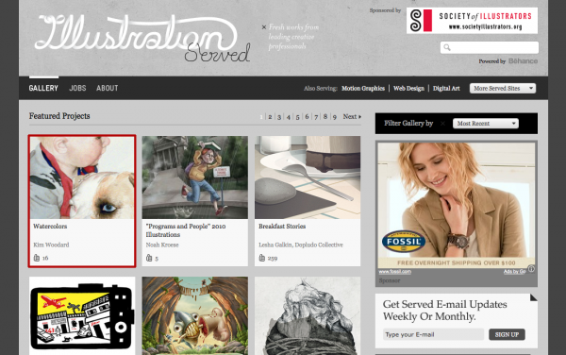Open the Web Design served site link
566x355 pixels.
point(408,89)
